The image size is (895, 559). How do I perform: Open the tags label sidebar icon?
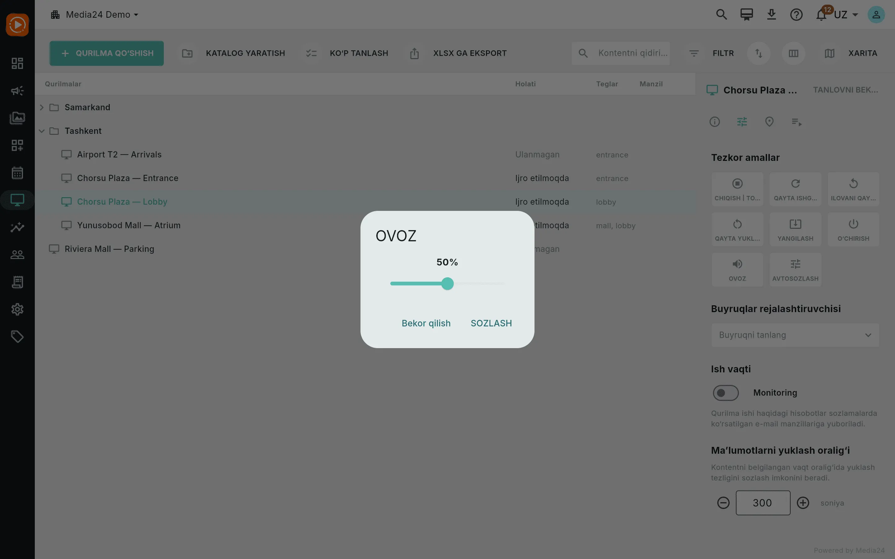(x=17, y=336)
